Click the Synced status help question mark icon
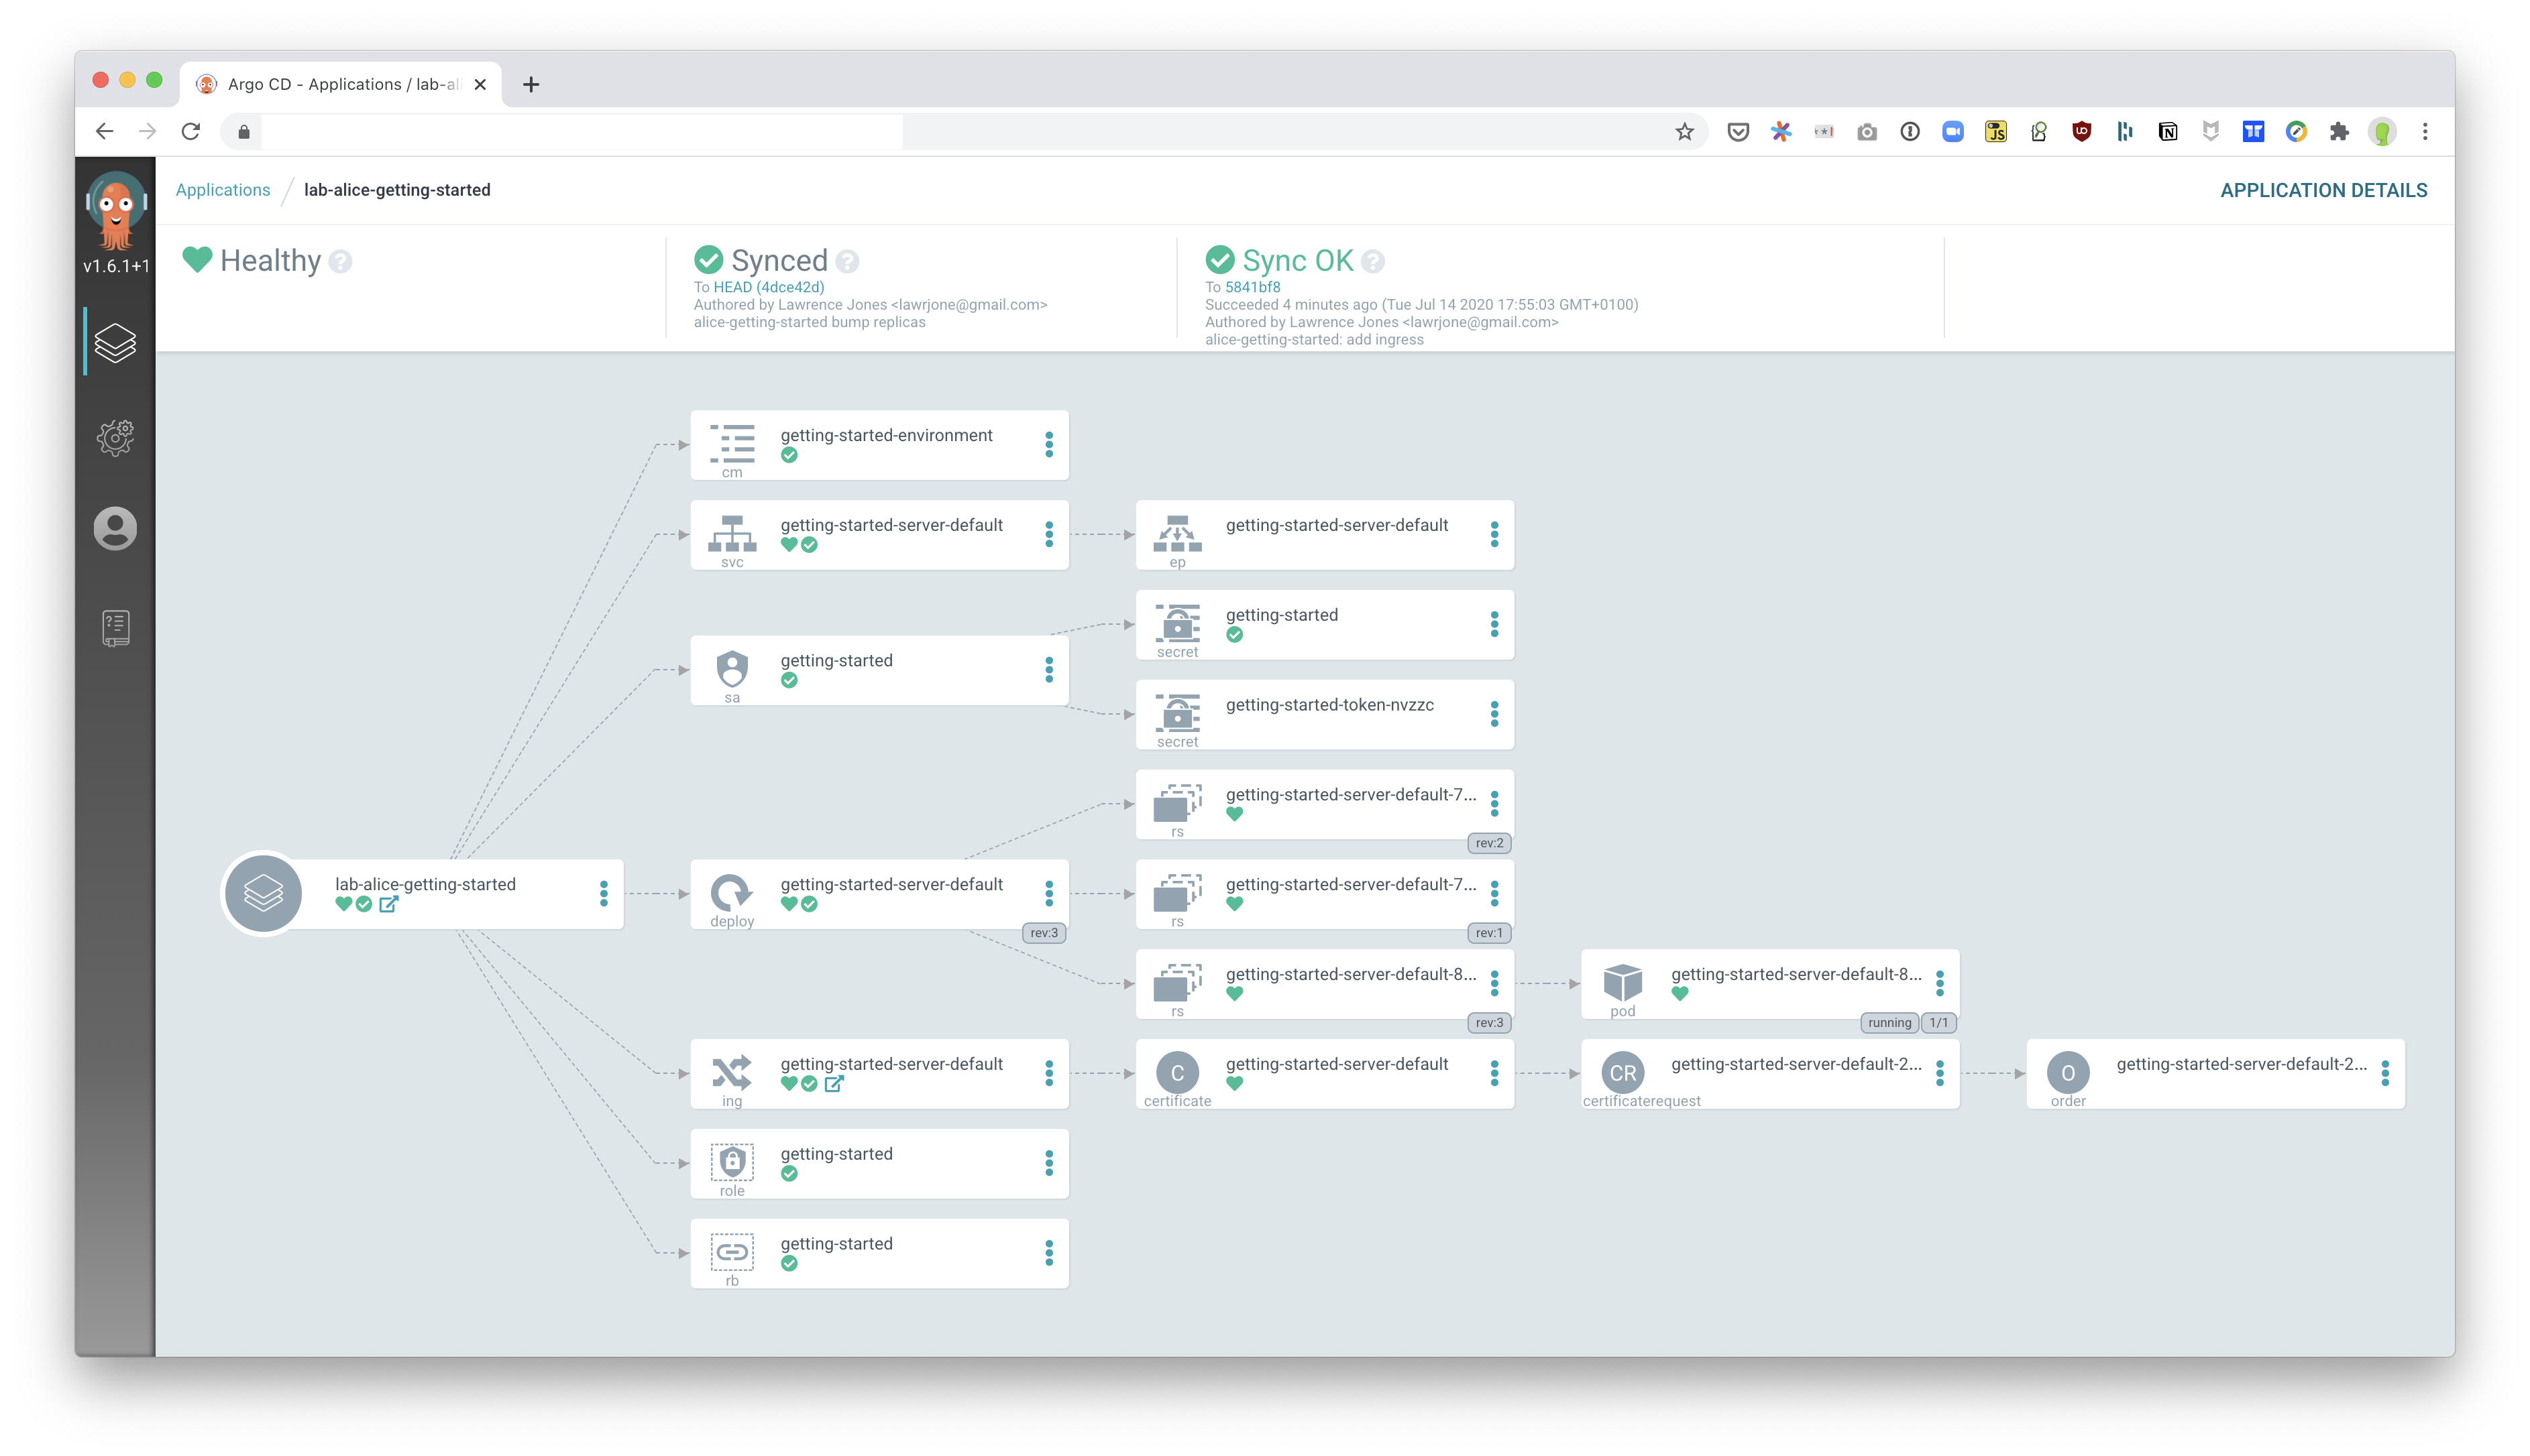Viewport: 2530px width, 1456px height. 846,261
